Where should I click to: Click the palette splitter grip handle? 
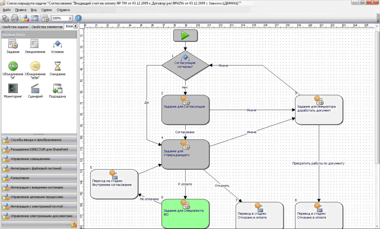(x=39, y=134)
